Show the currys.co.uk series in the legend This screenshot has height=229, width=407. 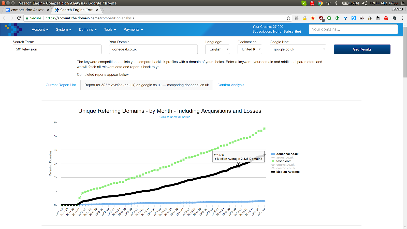coord(283,165)
